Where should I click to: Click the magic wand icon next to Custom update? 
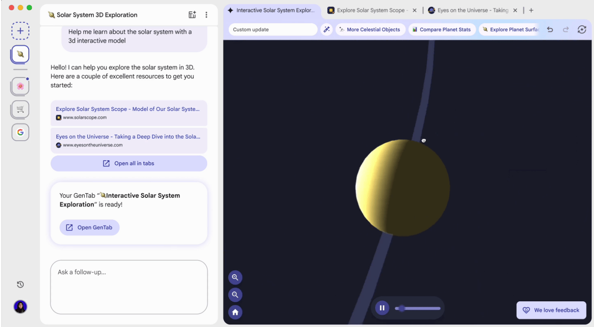point(326,29)
